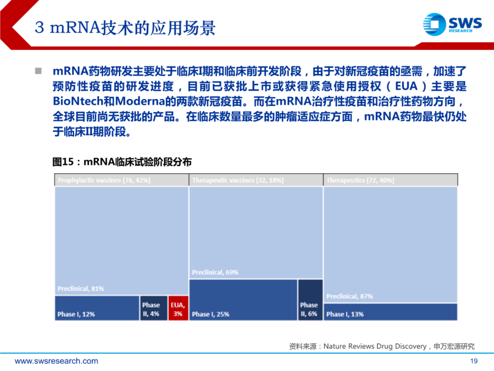Select the Phase I 12% block
The width and height of the screenshot is (494, 371).
point(97,308)
